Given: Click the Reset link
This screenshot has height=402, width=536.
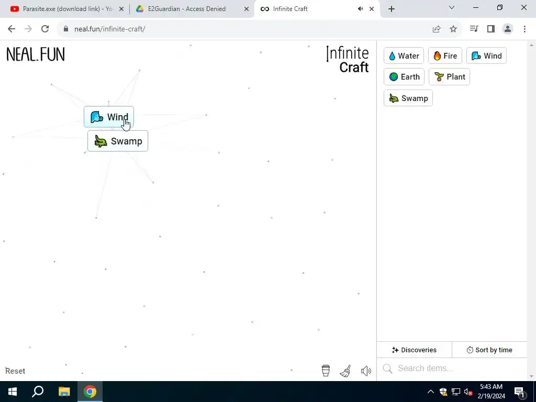Looking at the screenshot, I should [x=15, y=371].
